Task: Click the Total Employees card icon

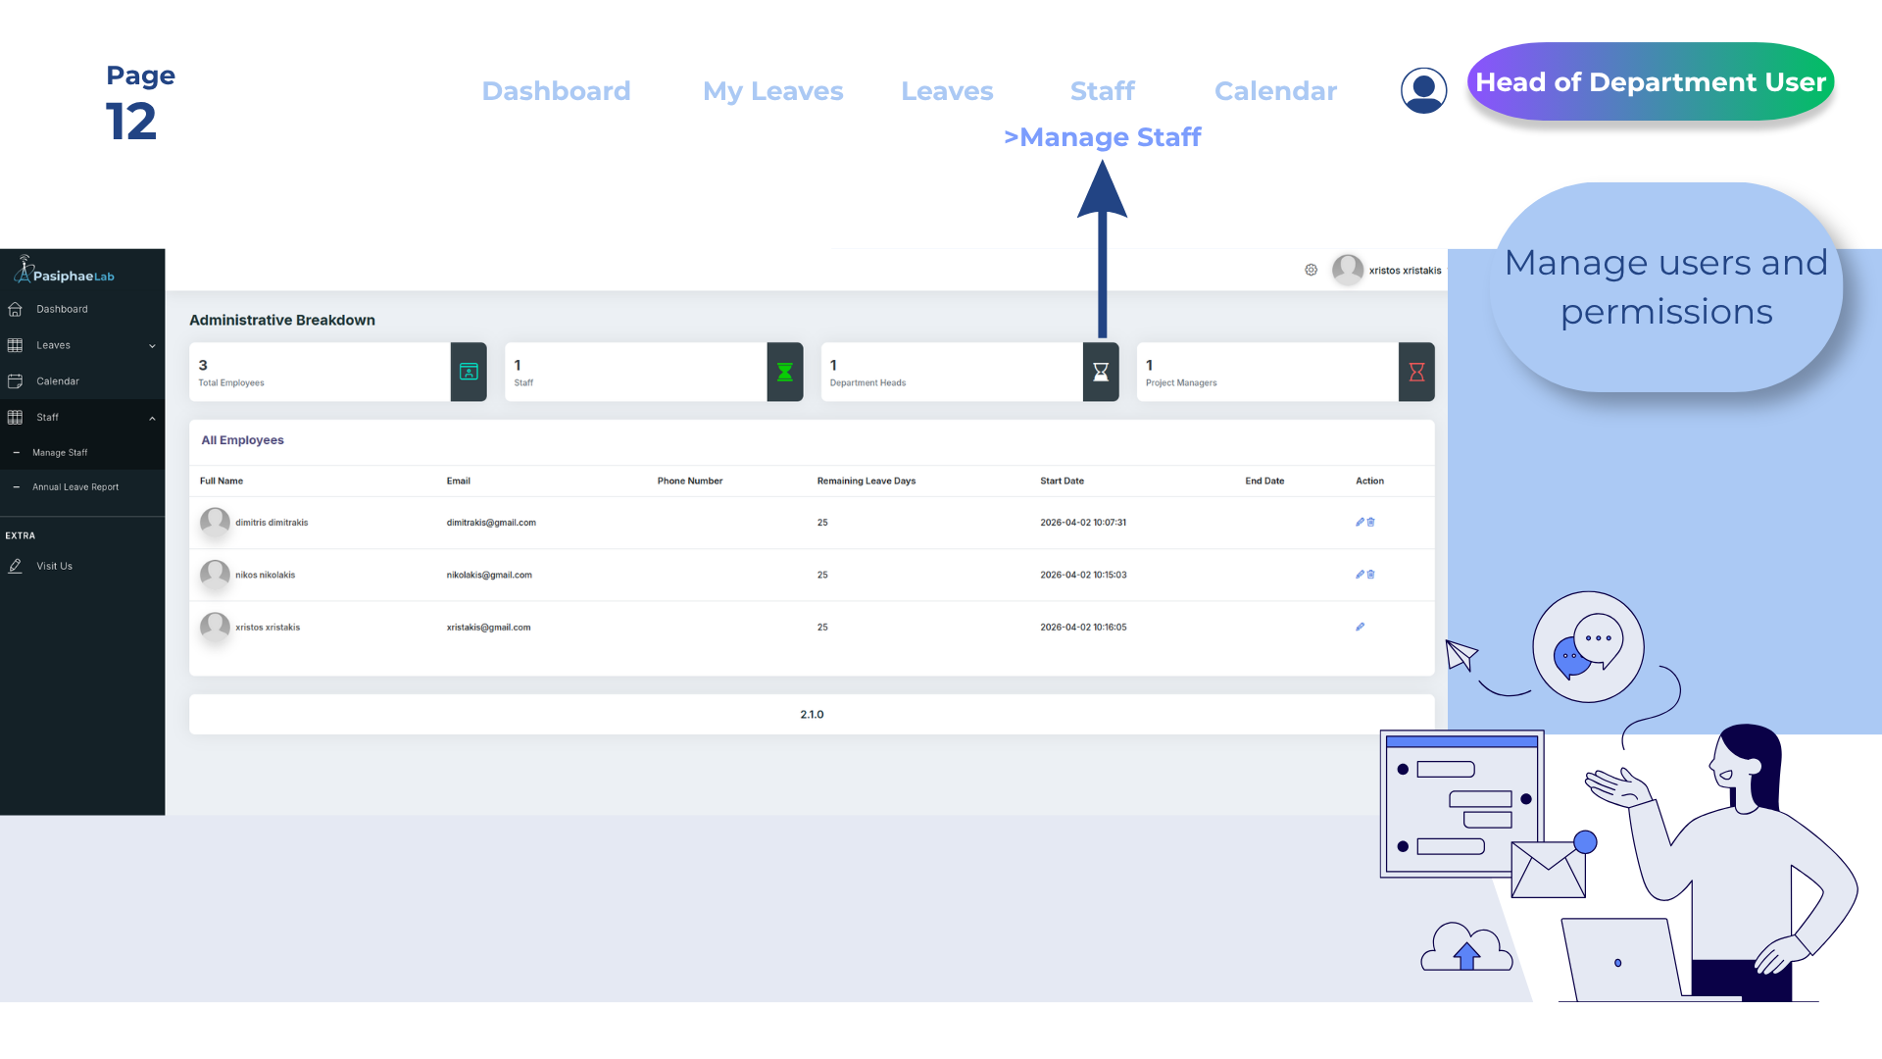Action: [x=469, y=372]
